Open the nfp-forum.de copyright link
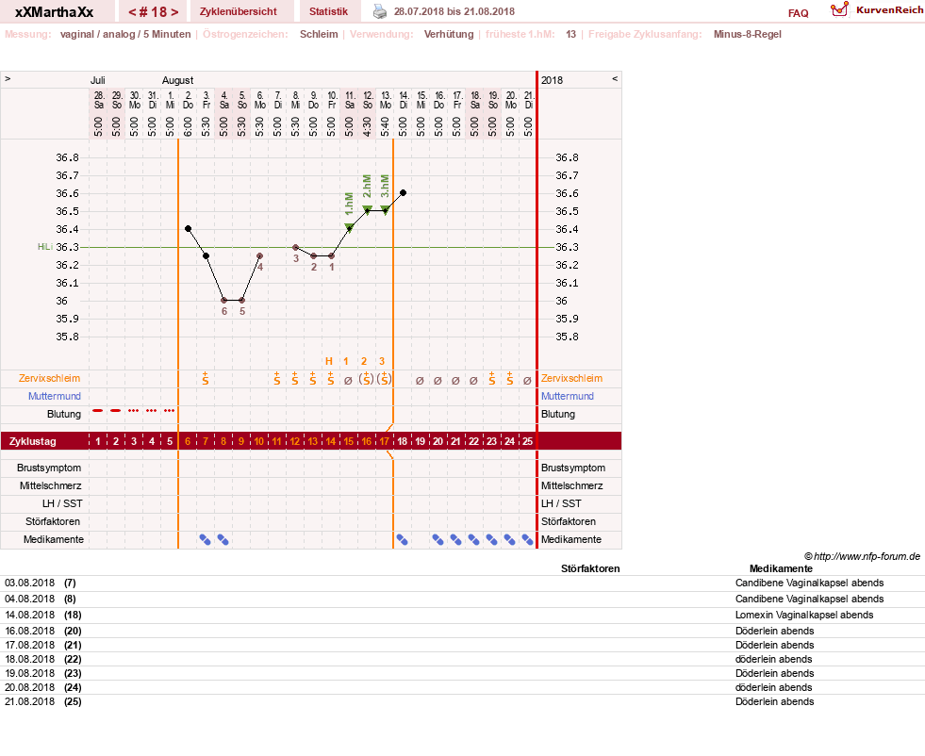The image size is (925, 756). (x=862, y=556)
